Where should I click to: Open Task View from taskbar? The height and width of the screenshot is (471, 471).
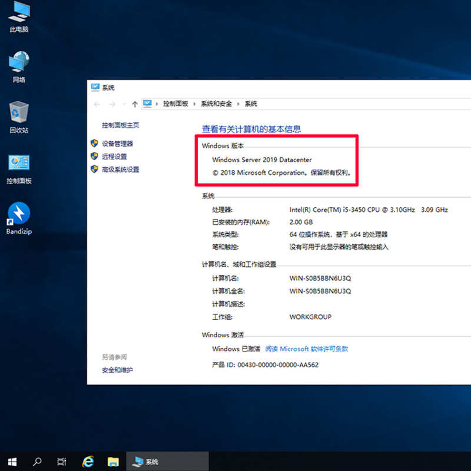(x=62, y=462)
